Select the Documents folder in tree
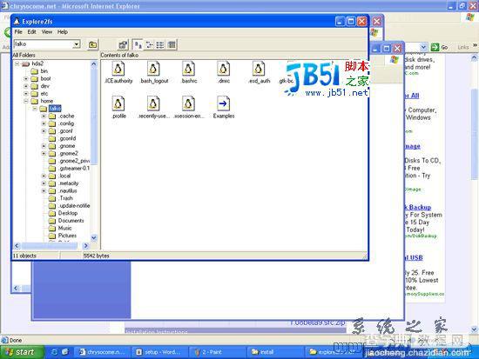The width and height of the screenshot is (479, 359). click(66, 221)
